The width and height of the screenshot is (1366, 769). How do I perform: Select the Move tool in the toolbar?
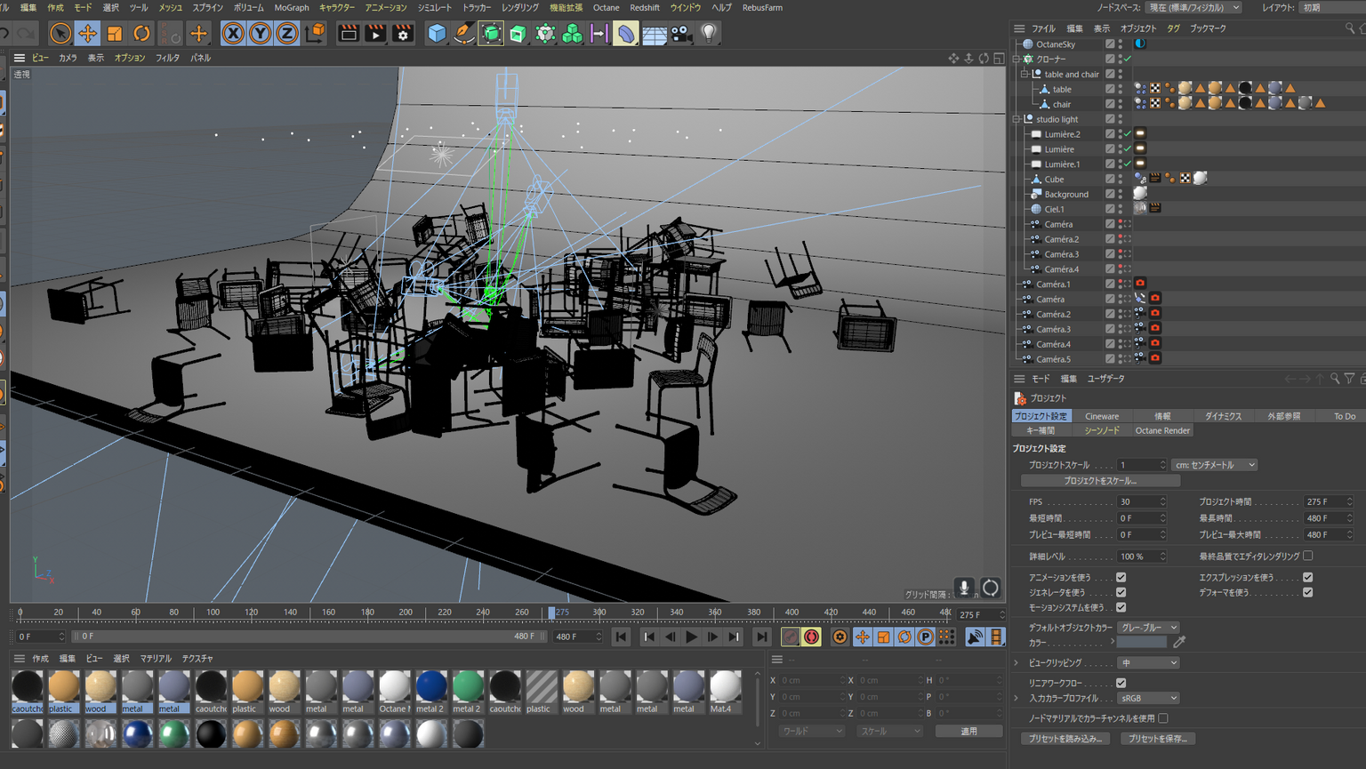[87, 34]
